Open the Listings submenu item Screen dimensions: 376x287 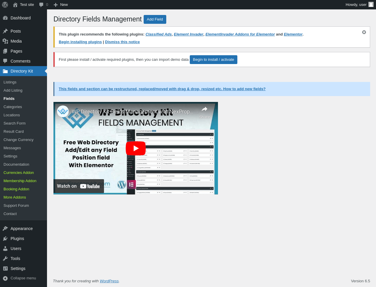coord(10,82)
